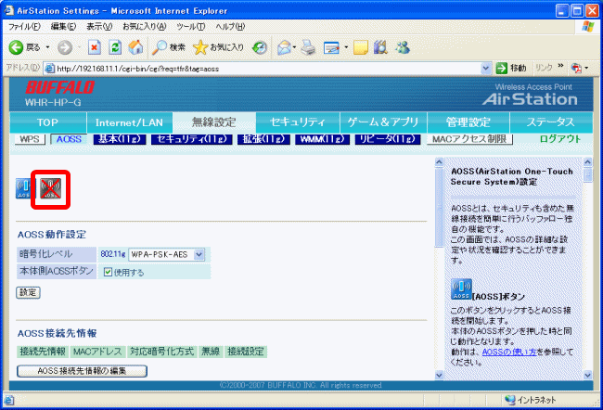Click the address bar URL field
603x410 pixels.
262,69
